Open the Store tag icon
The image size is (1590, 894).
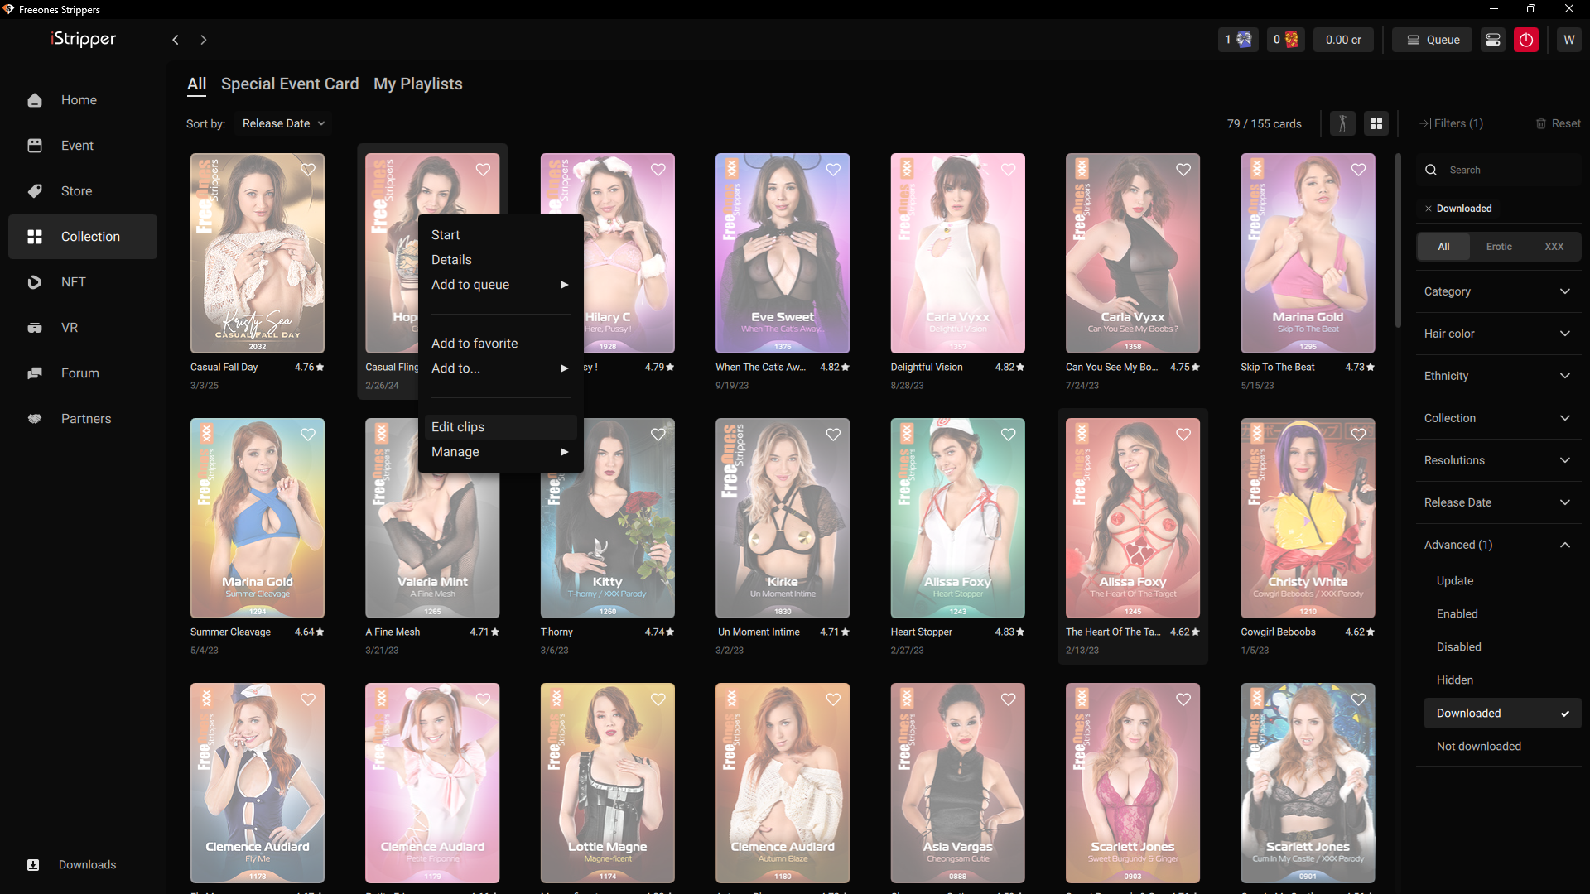(35, 191)
